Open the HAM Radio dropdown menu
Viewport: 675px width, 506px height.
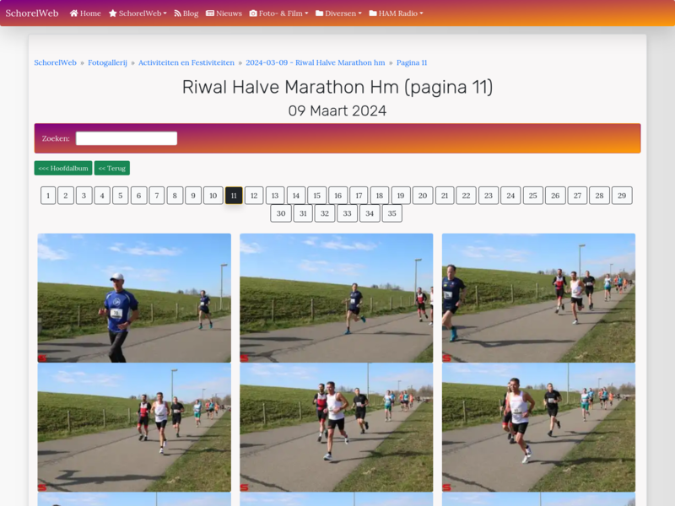pyautogui.click(x=396, y=13)
